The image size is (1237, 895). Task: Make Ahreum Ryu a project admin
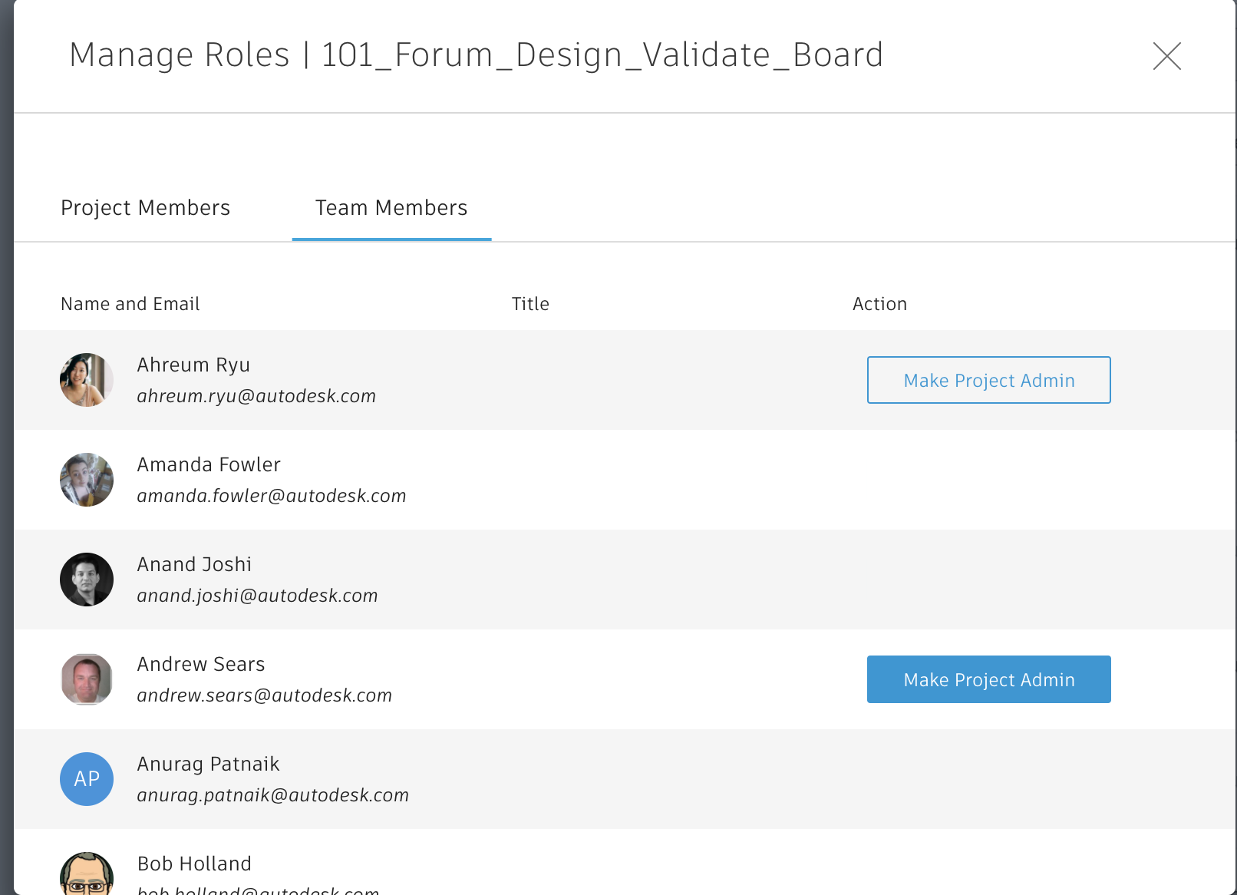coord(988,380)
